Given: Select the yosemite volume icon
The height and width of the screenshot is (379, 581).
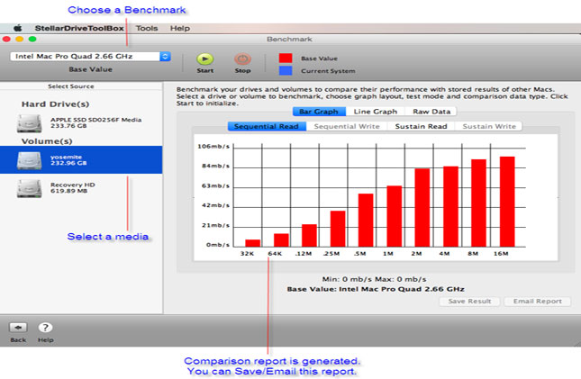Looking at the screenshot, I should pyautogui.click(x=29, y=160).
